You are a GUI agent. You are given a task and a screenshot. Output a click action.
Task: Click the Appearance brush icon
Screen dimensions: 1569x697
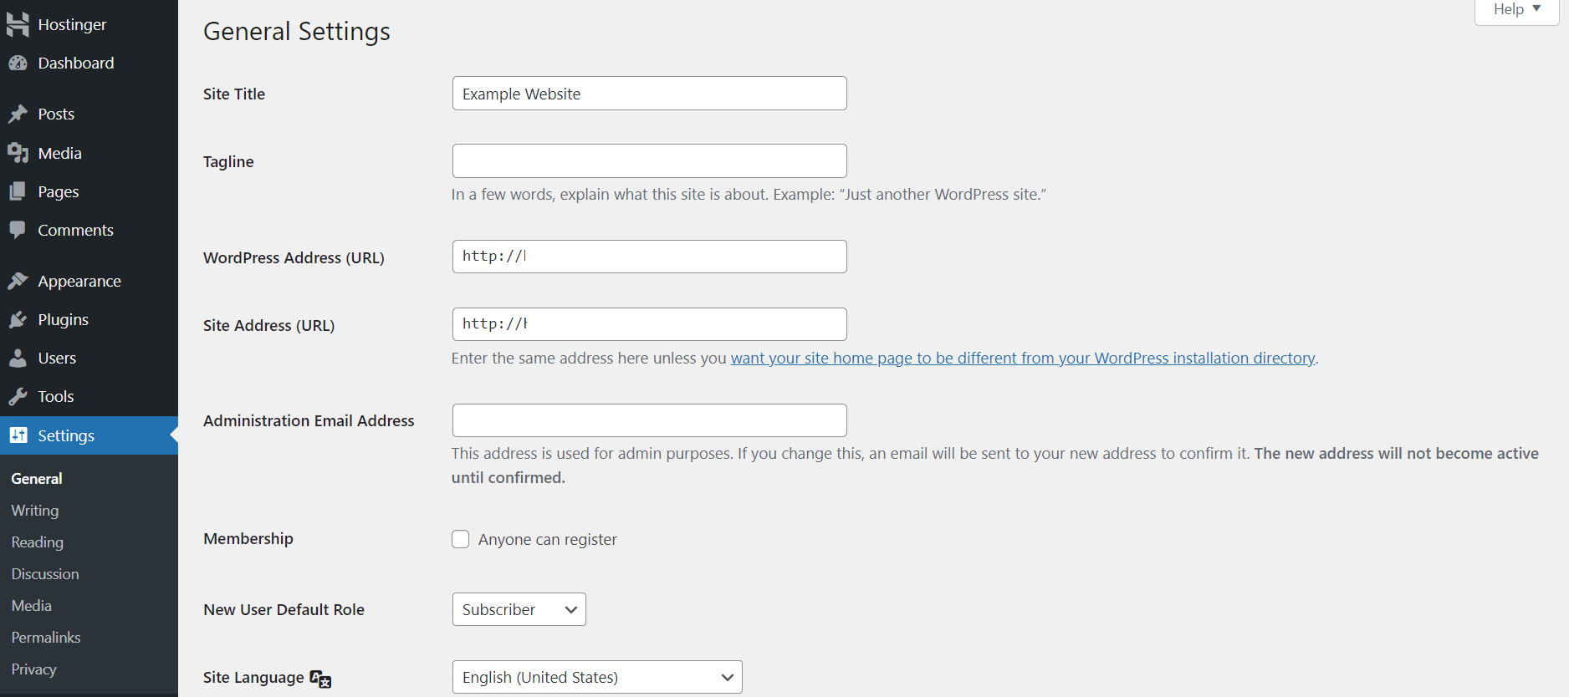tap(19, 281)
